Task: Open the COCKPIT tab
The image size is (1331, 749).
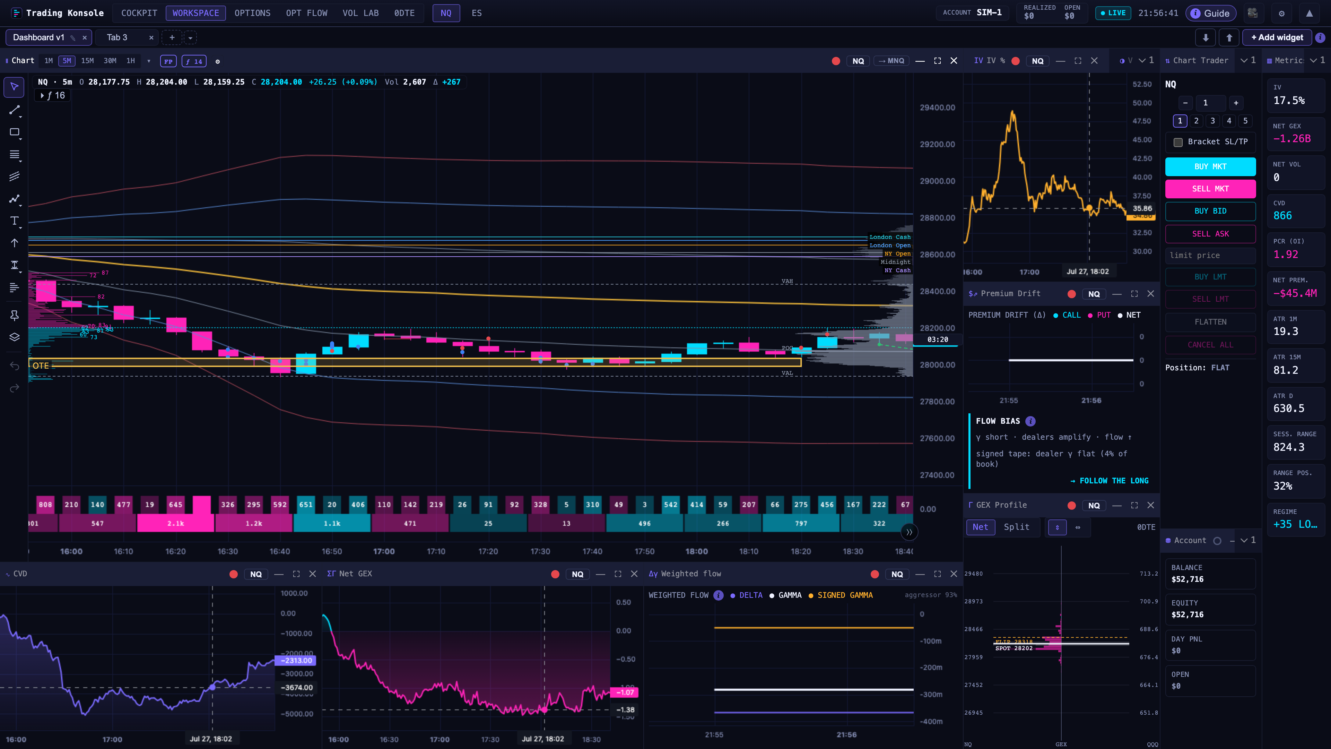Action: pyautogui.click(x=139, y=13)
